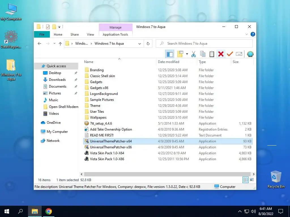Viewport: 290px width, 217px height.
Task: Click the Forward navigation arrow
Action: pos(48,44)
